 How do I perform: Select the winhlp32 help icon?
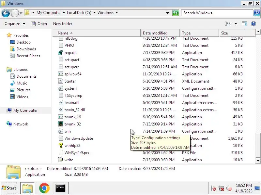click(61, 145)
